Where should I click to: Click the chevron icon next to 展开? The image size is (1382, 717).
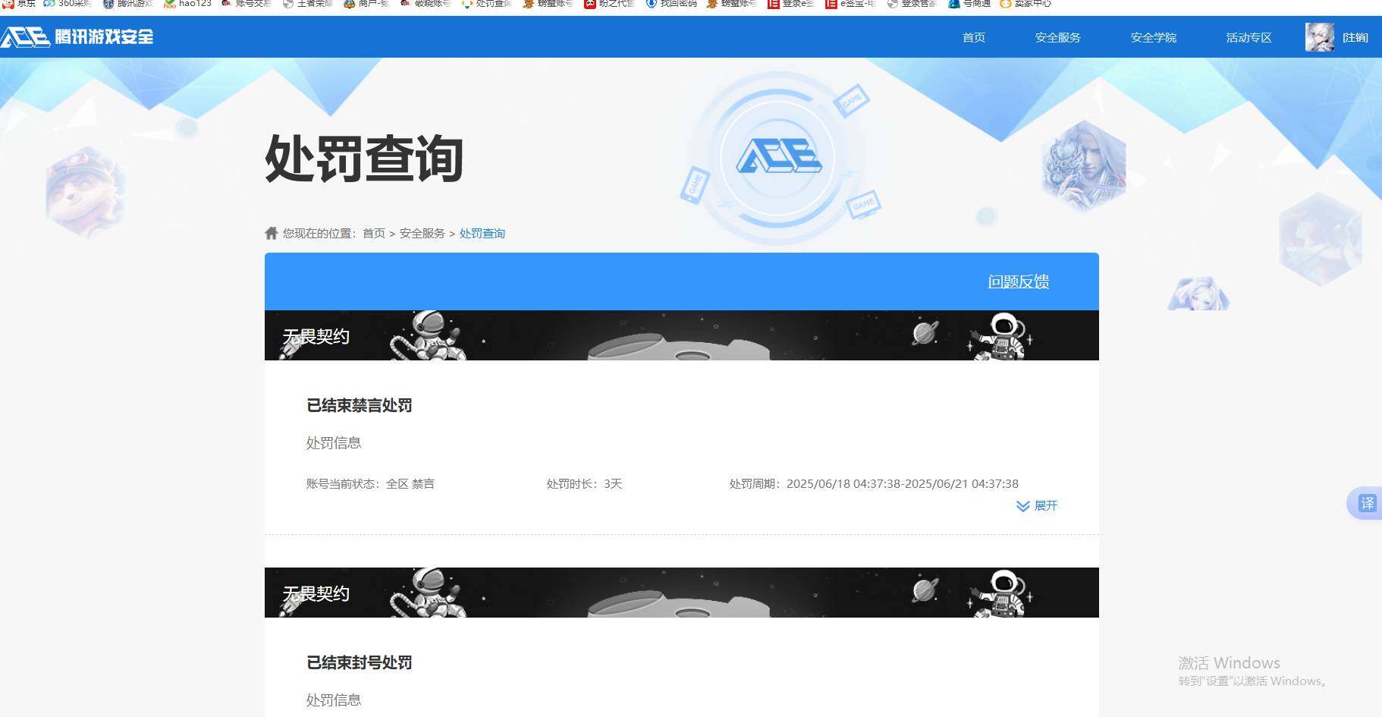click(1022, 505)
